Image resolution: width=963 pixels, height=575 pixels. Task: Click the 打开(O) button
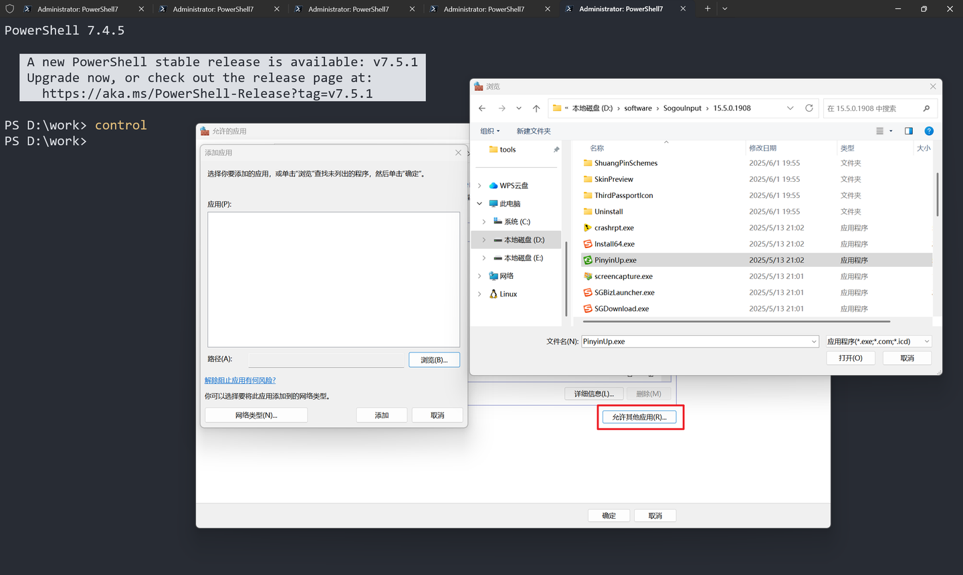tap(851, 358)
